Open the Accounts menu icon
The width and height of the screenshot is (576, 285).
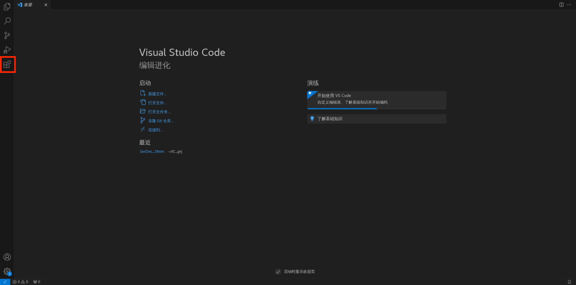[x=7, y=257]
